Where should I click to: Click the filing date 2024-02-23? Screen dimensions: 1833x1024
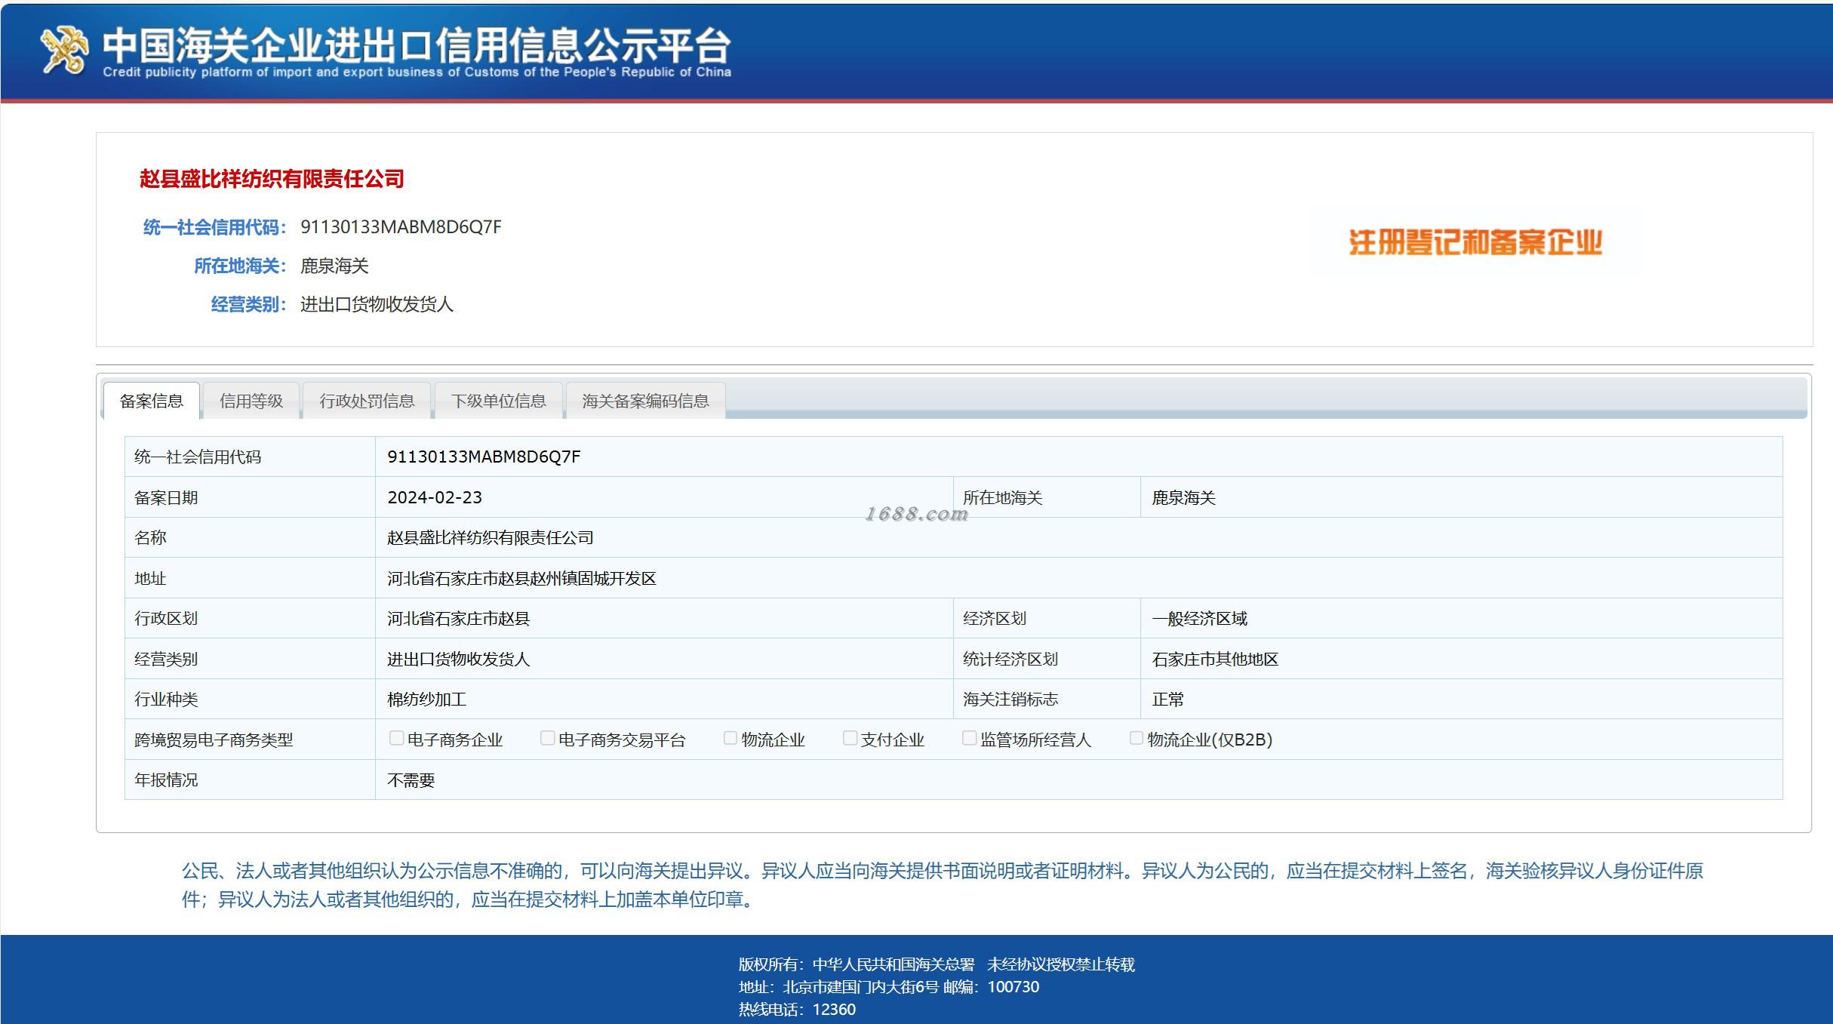point(435,497)
